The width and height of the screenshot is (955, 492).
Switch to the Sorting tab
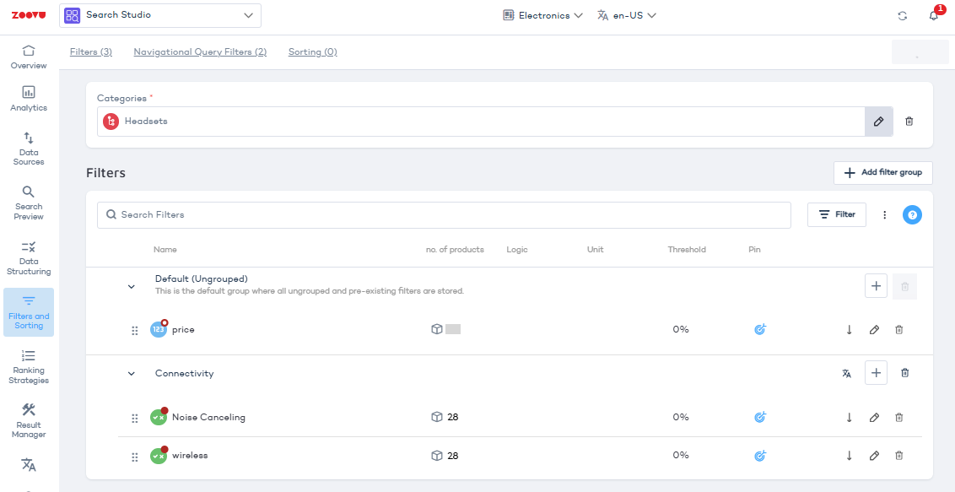312,52
